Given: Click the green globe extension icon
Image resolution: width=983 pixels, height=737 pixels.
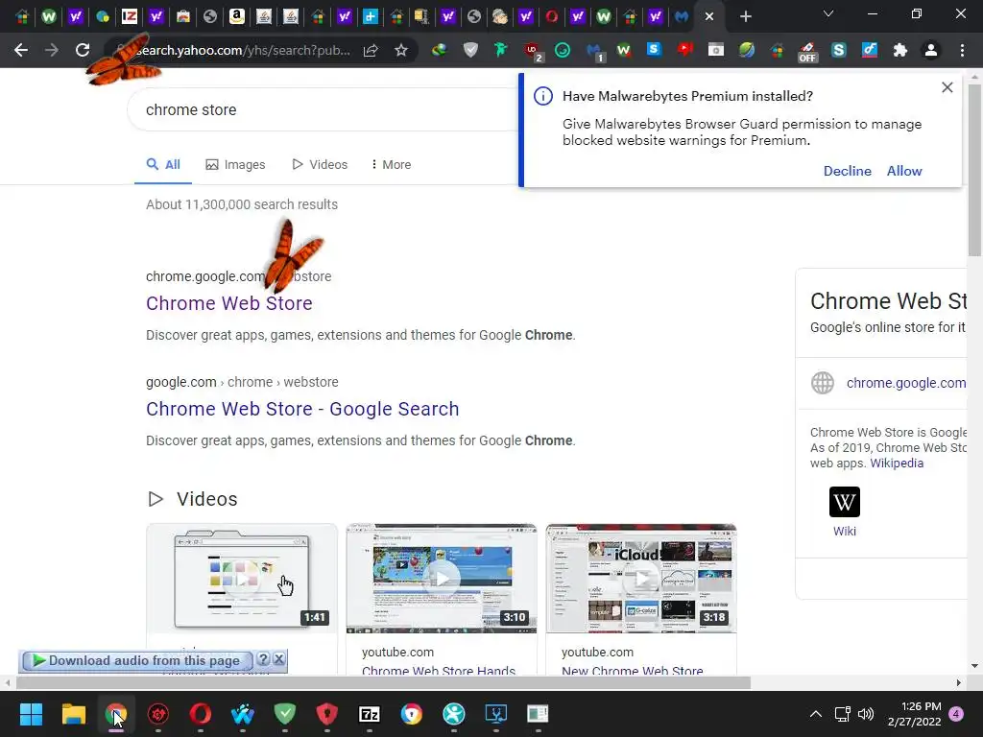Looking at the screenshot, I should point(746,50).
